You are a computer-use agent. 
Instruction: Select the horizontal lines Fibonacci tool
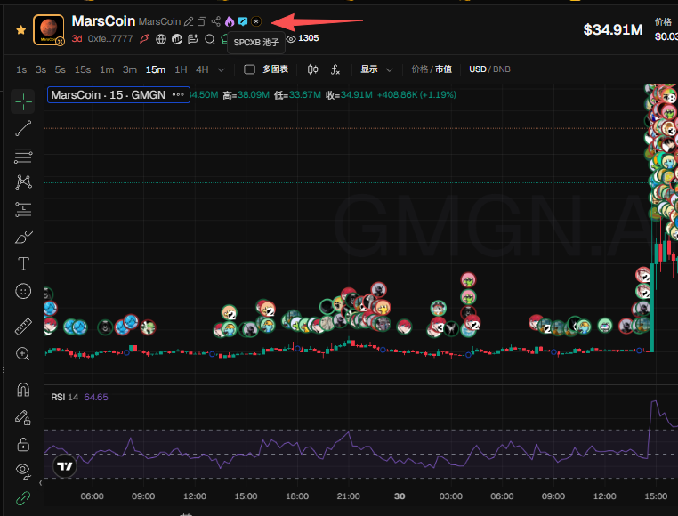click(23, 156)
